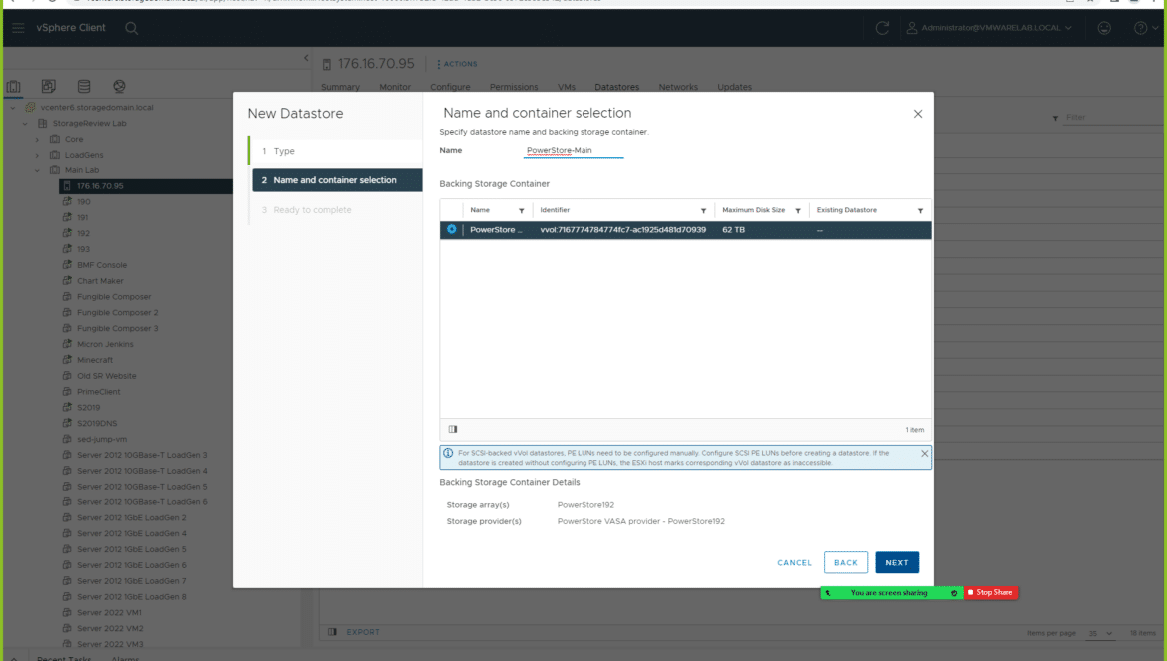Click the Stop Share button

coord(990,592)
